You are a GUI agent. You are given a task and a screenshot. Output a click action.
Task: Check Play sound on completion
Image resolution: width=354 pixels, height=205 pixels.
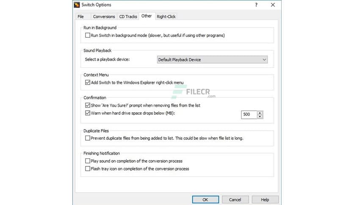pos(88,161)
